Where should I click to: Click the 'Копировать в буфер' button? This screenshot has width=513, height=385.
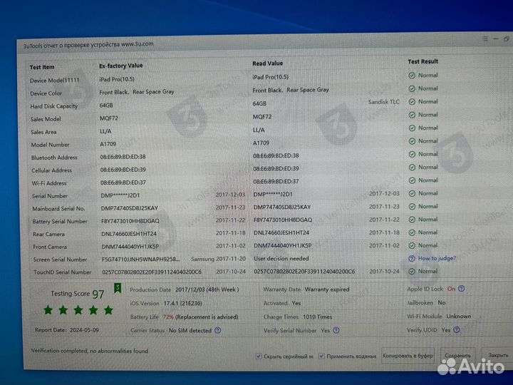point(408,356)
